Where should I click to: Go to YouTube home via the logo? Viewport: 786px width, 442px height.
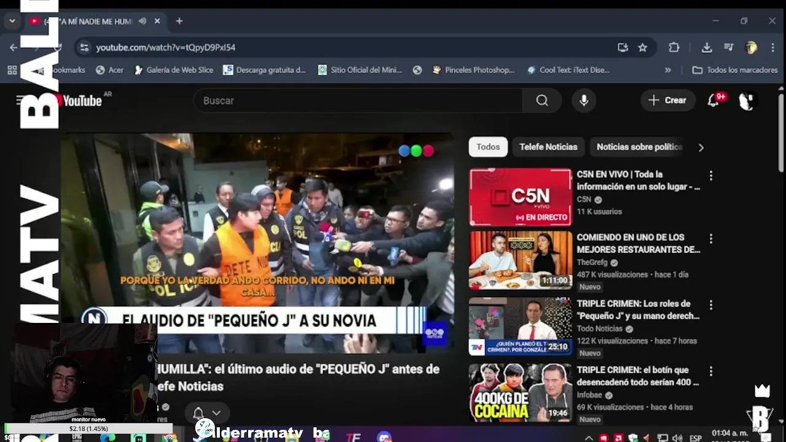pos(79,101)
